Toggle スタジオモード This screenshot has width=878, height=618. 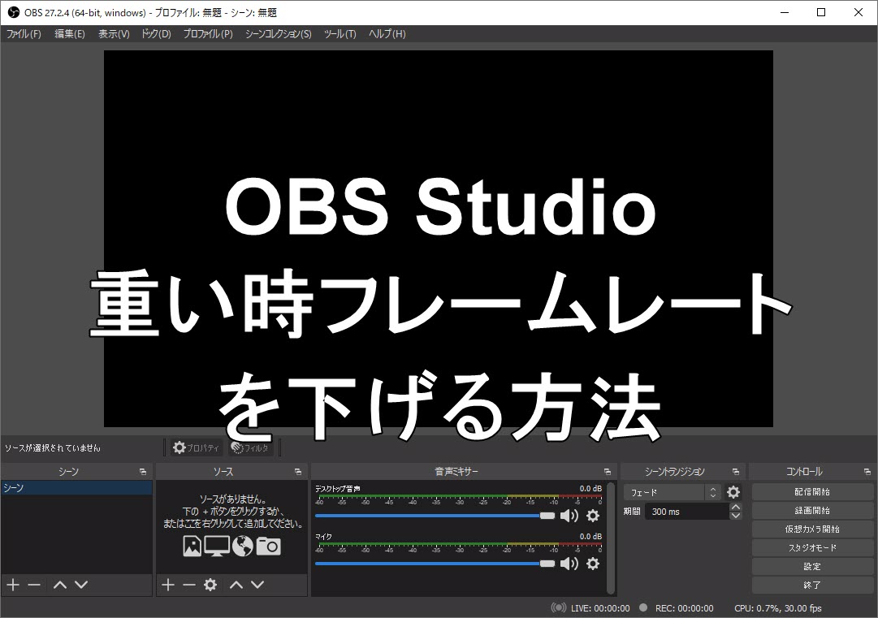coord(812,548)
